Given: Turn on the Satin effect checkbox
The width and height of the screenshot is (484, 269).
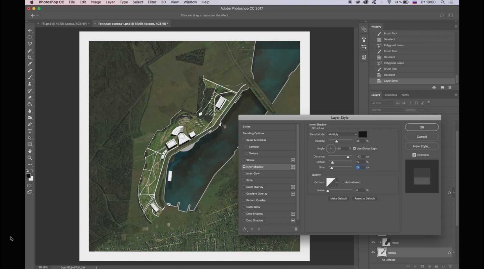Looking at the screenshot, I should (244, 180).
